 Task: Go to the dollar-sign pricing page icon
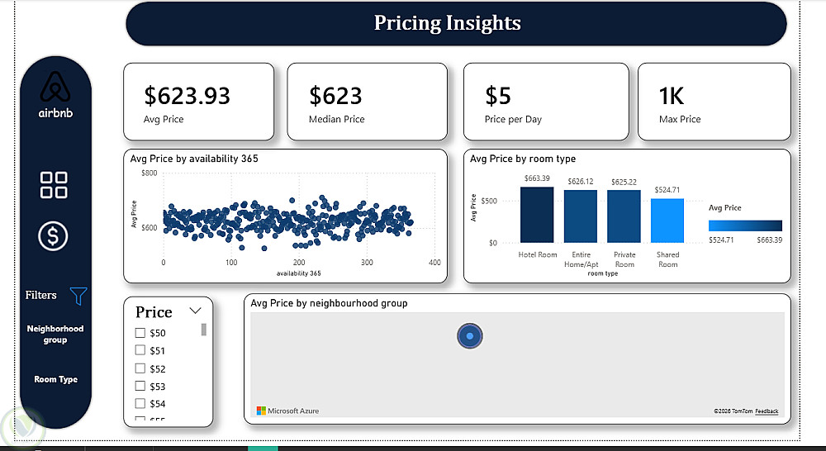(55, 237)
